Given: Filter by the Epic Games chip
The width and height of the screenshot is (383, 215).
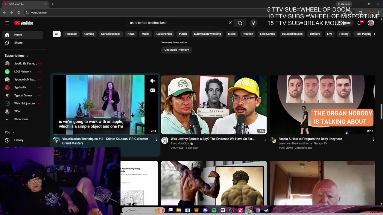Looking at the screenshot, I should pos(268,34).
